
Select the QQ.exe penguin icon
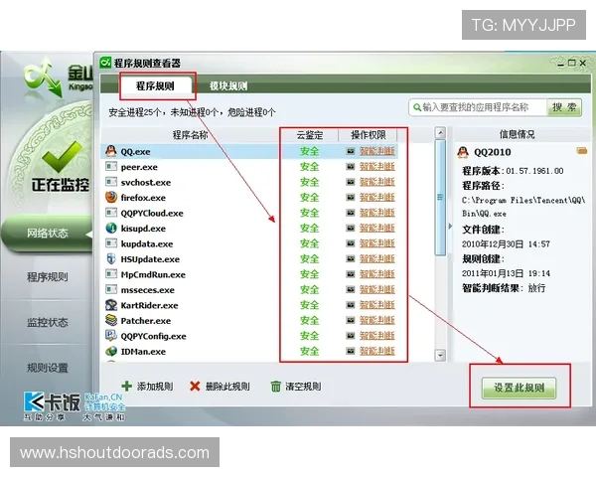[x=111, y=151]
